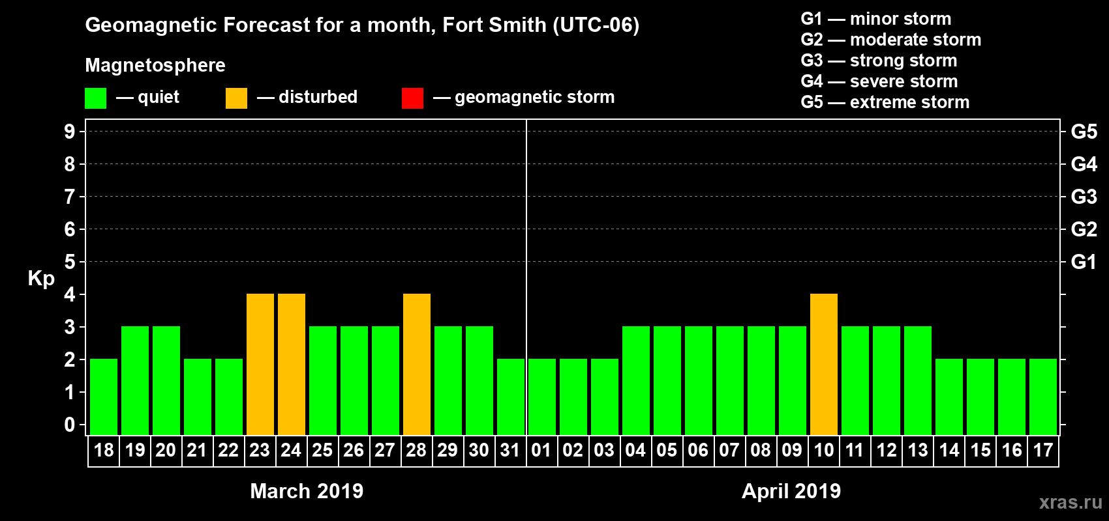Viewport: 1109px width, 521px height.
Task: Click the date cell labeled 19
Action: point(135,451)
